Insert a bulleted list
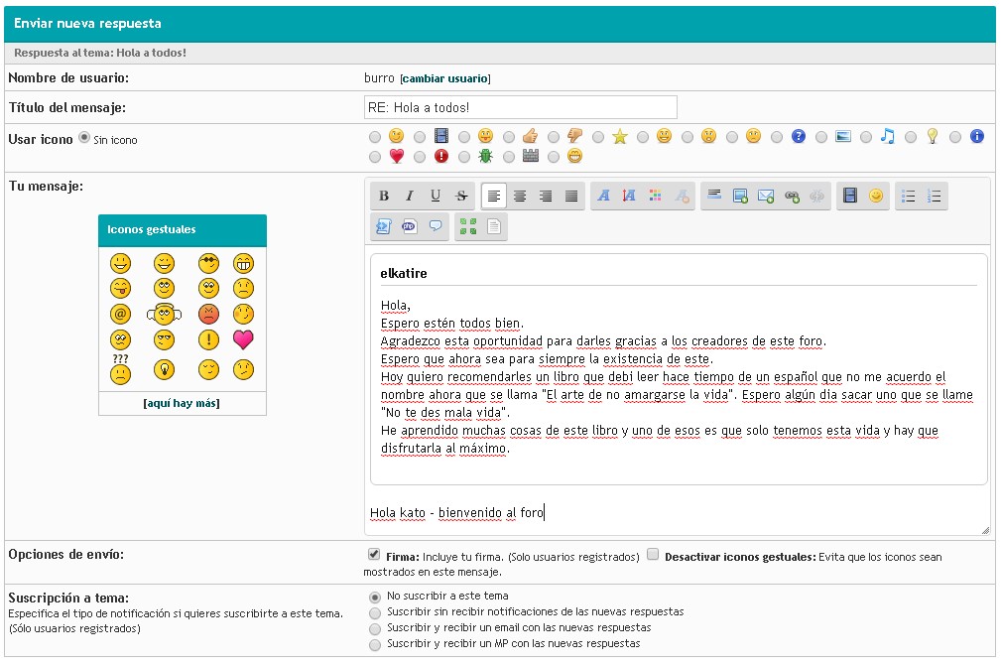The image size is (1001, 666). (x=908, y=197)
